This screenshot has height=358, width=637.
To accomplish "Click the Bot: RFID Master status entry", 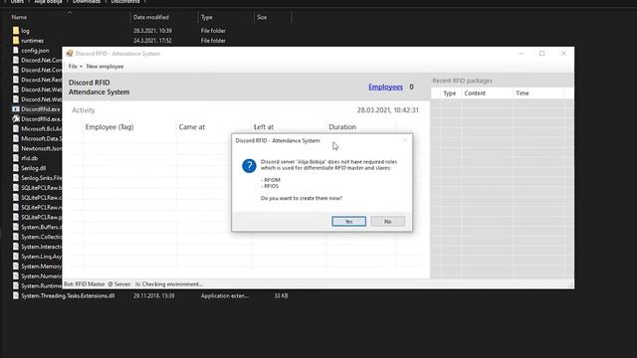I will pos(85,284).
